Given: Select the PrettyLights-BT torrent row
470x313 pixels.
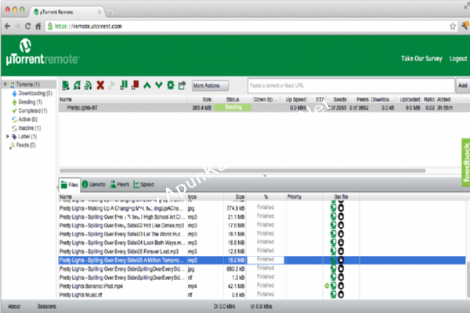Looking at the screenshot, I should point(264,108).
